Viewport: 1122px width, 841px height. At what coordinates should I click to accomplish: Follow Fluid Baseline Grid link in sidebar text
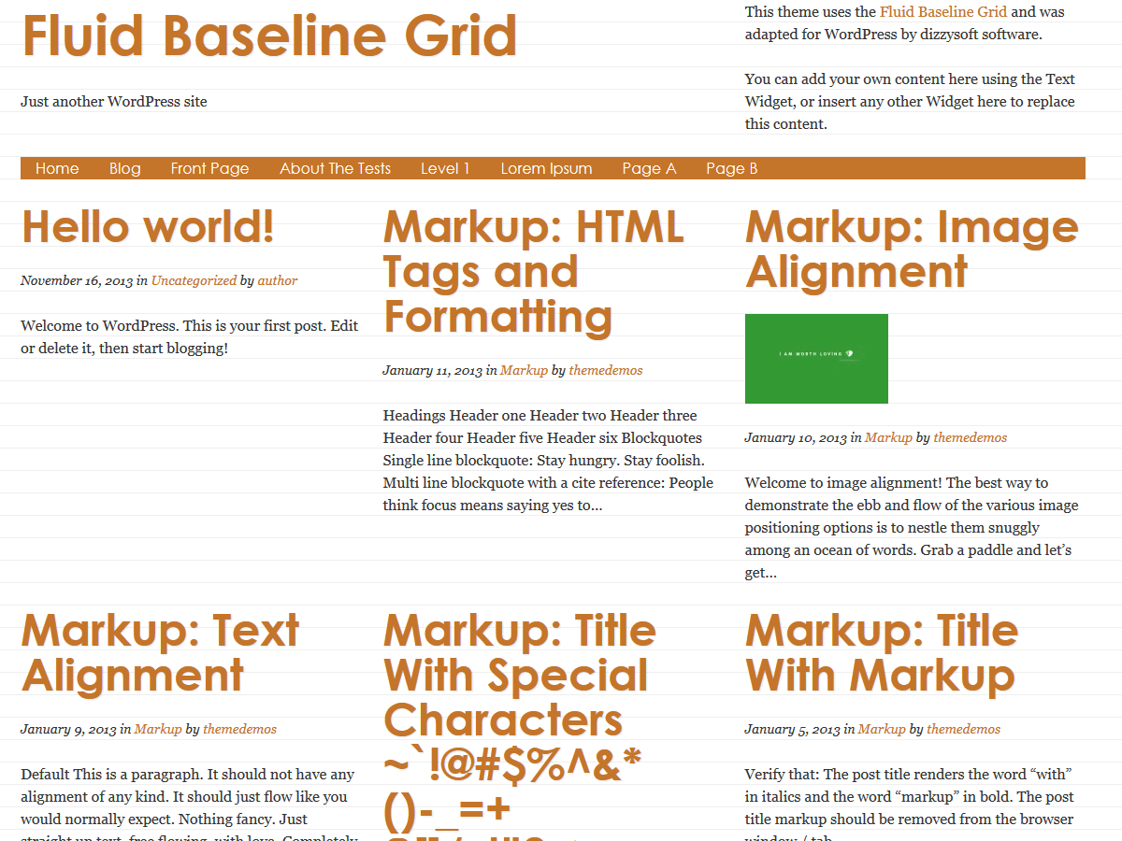point(942,12)
